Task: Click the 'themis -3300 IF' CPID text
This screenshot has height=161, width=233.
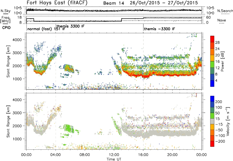Action: pos(159,29)
